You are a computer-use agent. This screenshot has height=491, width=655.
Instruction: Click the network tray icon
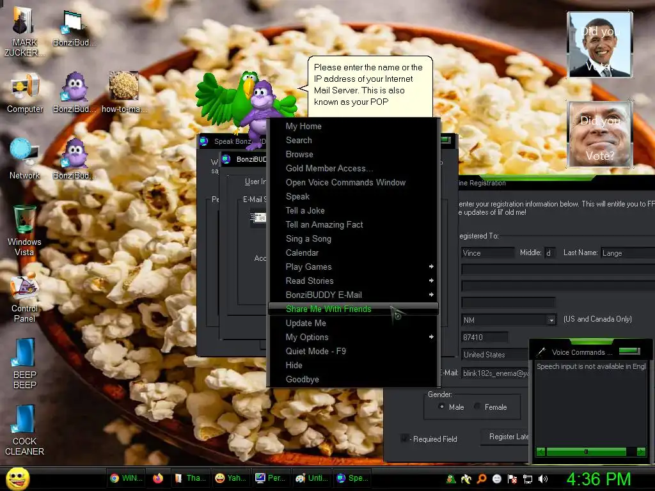click(528, 479)
